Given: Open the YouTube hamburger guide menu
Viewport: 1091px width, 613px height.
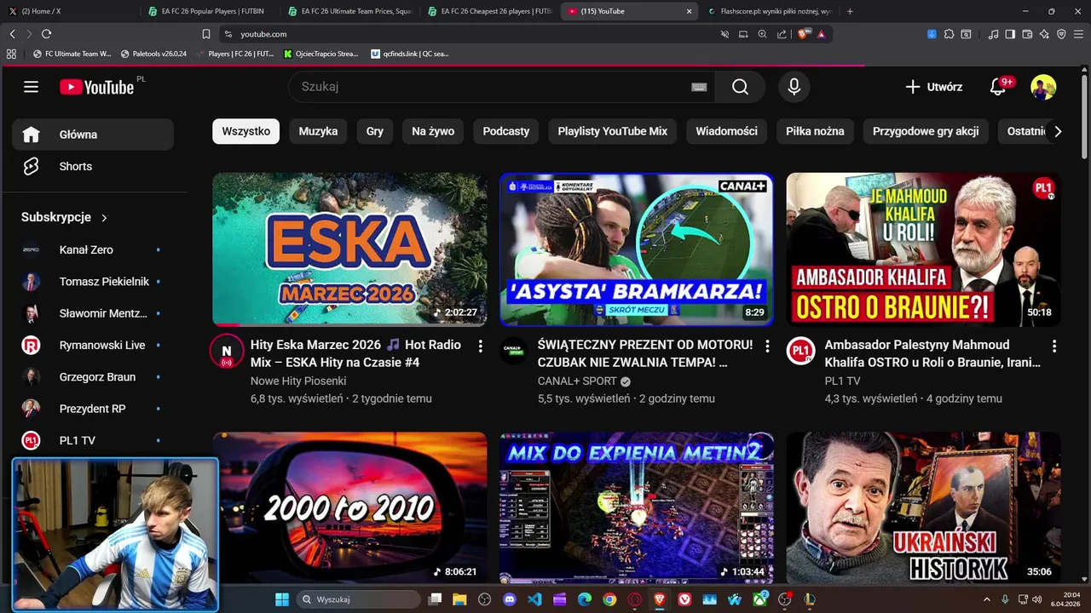Looking at the screenshot, I should click(x=32, y=87).
